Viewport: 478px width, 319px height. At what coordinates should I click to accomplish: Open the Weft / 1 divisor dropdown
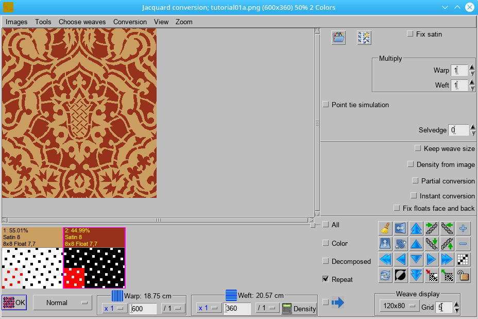pyautogui.click(x=267, y=308)
